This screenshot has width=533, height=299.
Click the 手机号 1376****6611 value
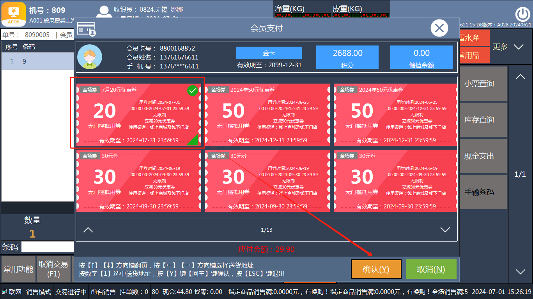click(179, 66)
